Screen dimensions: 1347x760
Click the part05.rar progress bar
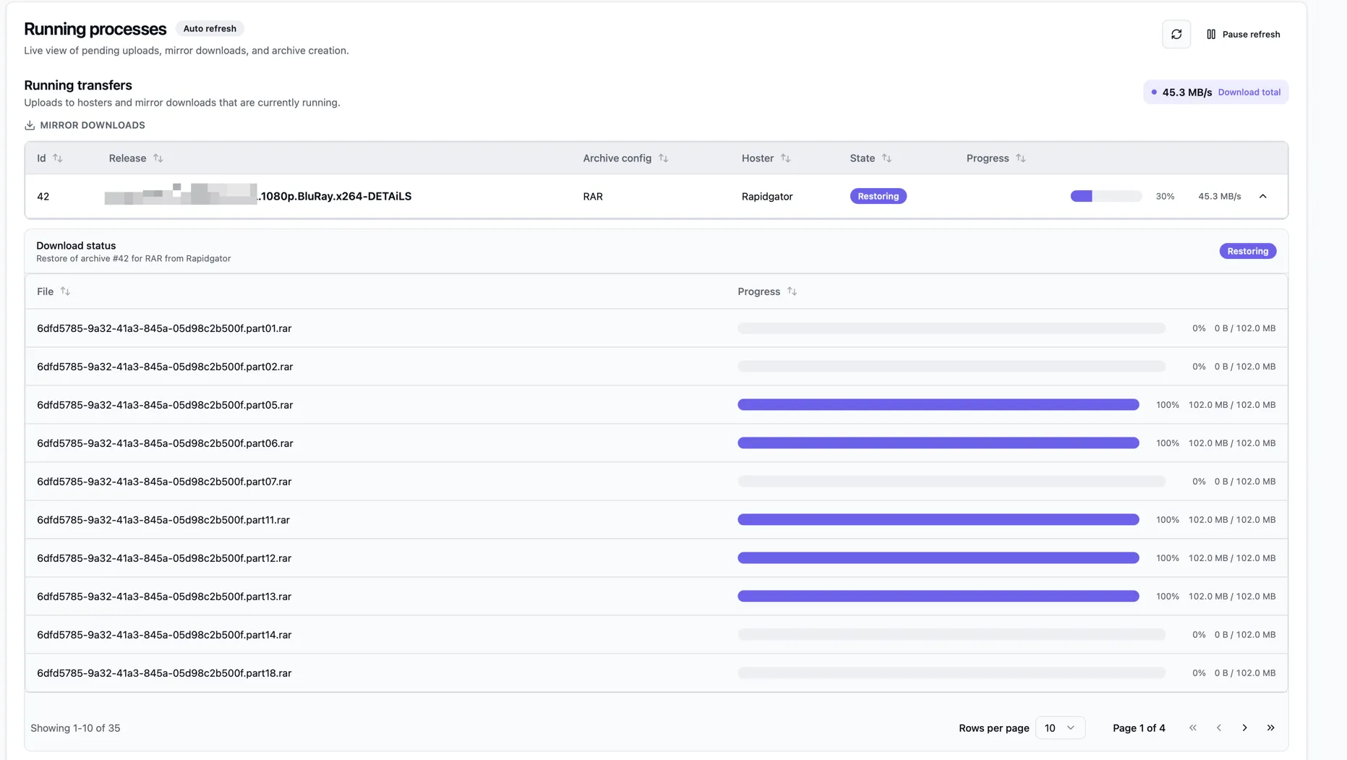click(x=938, y=405)
